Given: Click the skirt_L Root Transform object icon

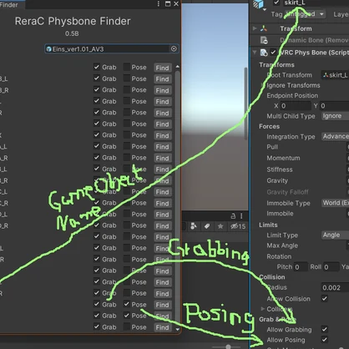Looking at the screenshot, I should pos(326,75).
